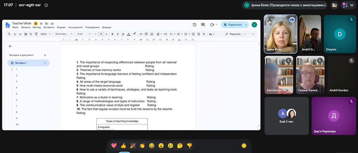Open the comments panel icon

click(x=203, y=25)
